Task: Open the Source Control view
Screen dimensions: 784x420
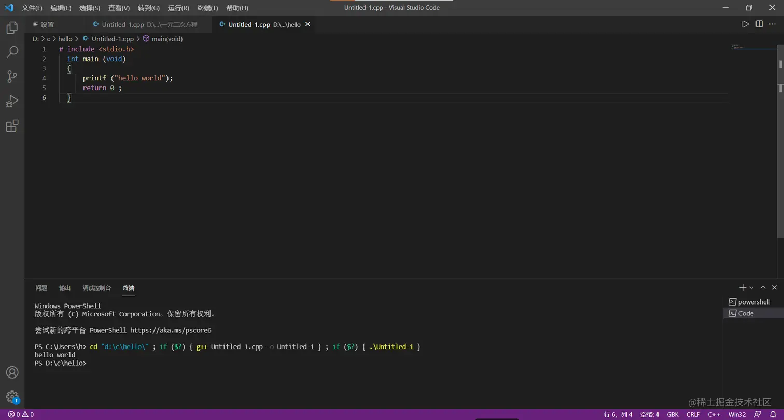Action: 12,77
